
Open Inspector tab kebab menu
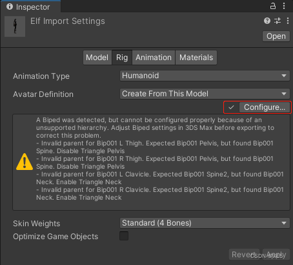284,6
